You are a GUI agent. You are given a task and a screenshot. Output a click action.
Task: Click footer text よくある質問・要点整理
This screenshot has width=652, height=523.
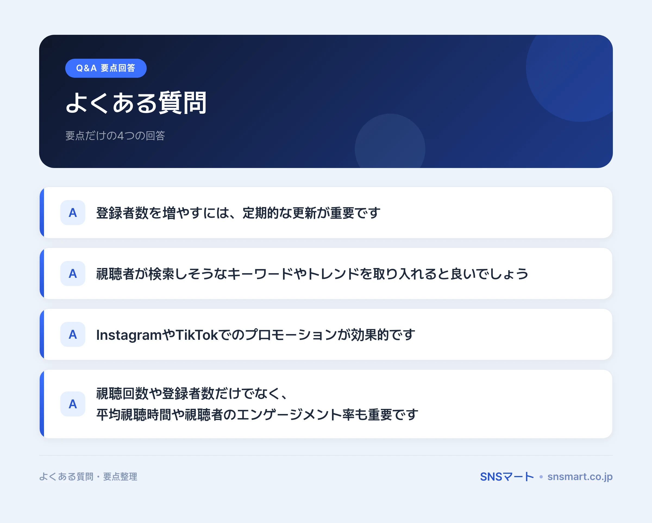click(x=88, y=477)
